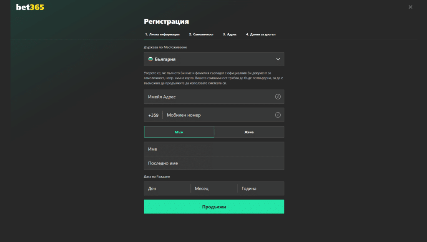This screenshot has height=242, width=427.
Task: Expand the България country dropdown chevron
Action: coord(278,59)
